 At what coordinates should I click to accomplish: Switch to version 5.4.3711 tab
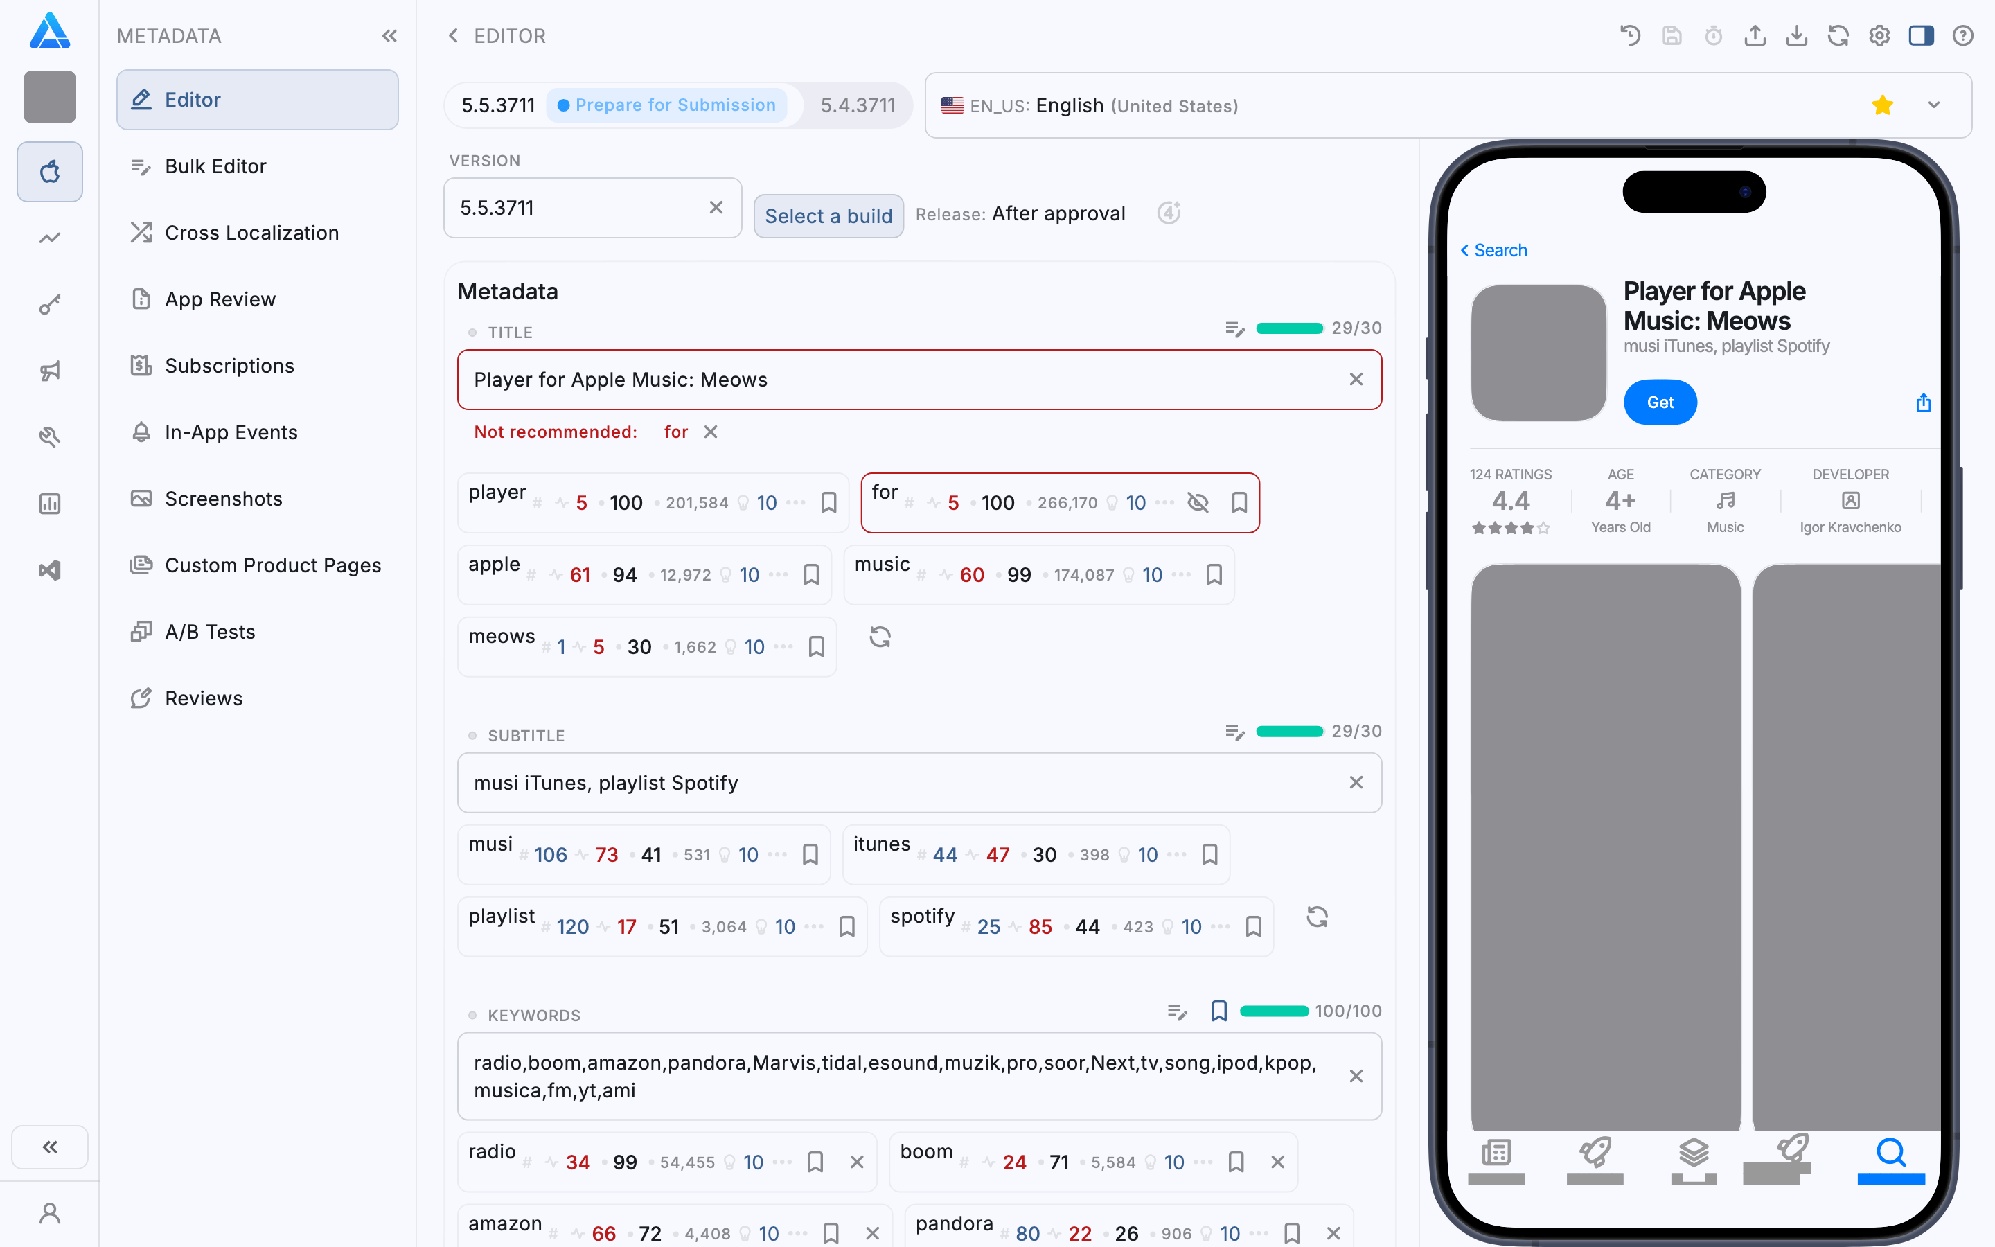858,105
